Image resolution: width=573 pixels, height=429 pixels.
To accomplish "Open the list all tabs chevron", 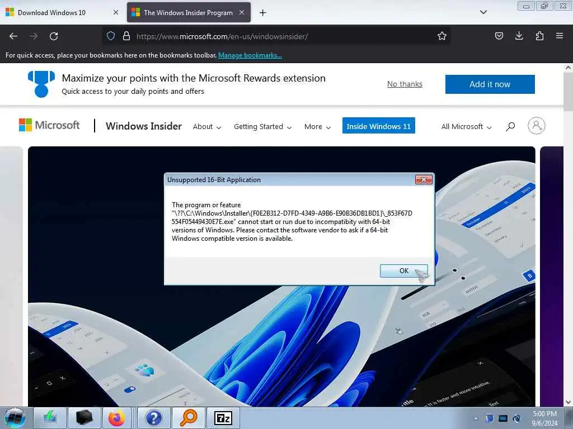I will tap(483, 12).
